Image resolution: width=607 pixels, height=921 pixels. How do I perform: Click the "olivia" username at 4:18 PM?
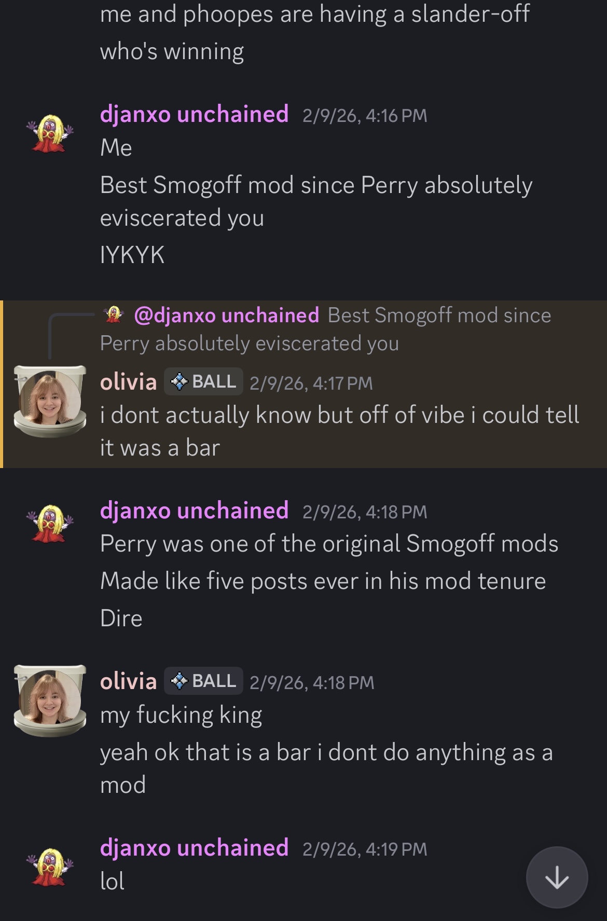(x=128, y=681)
